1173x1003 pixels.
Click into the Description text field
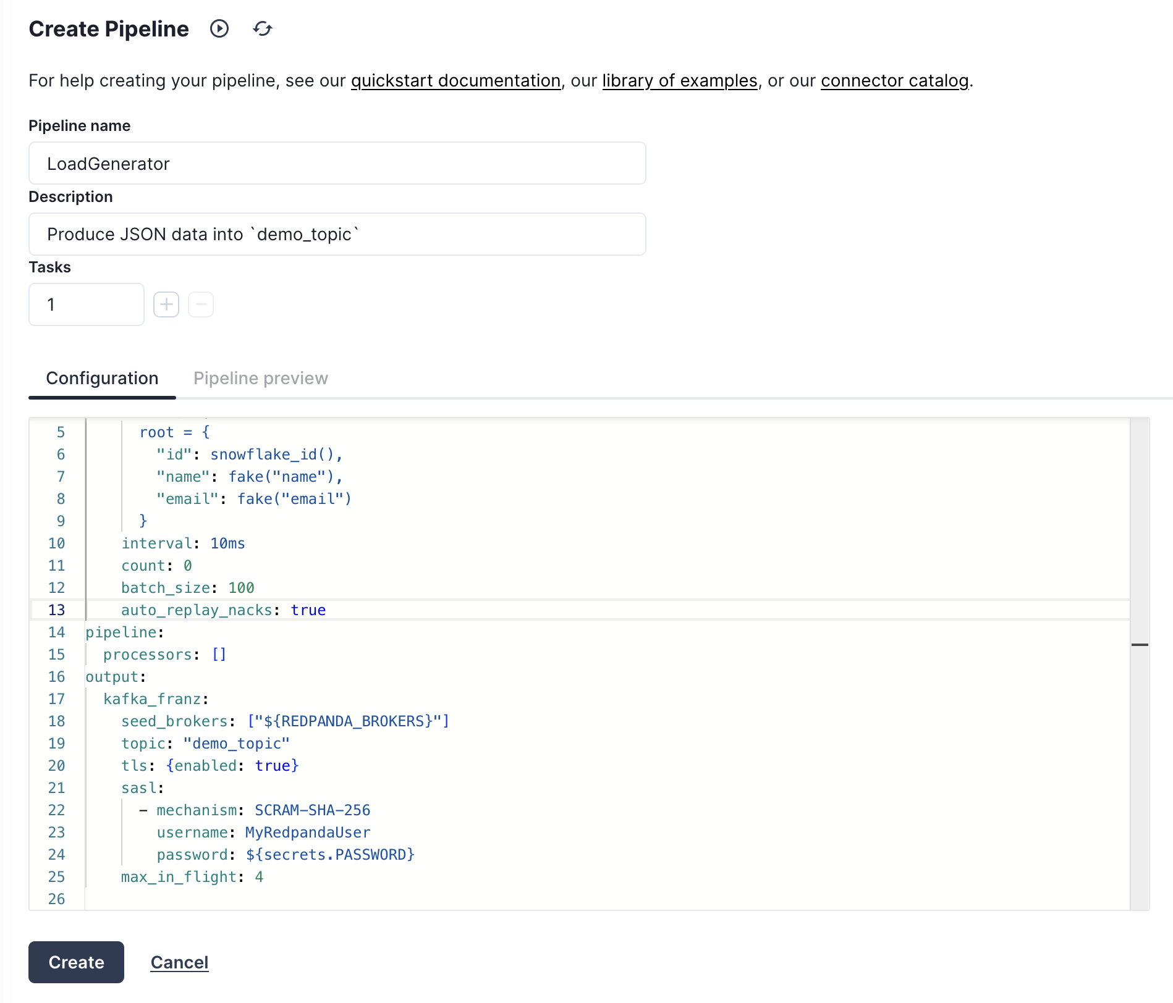coord(337,235)
